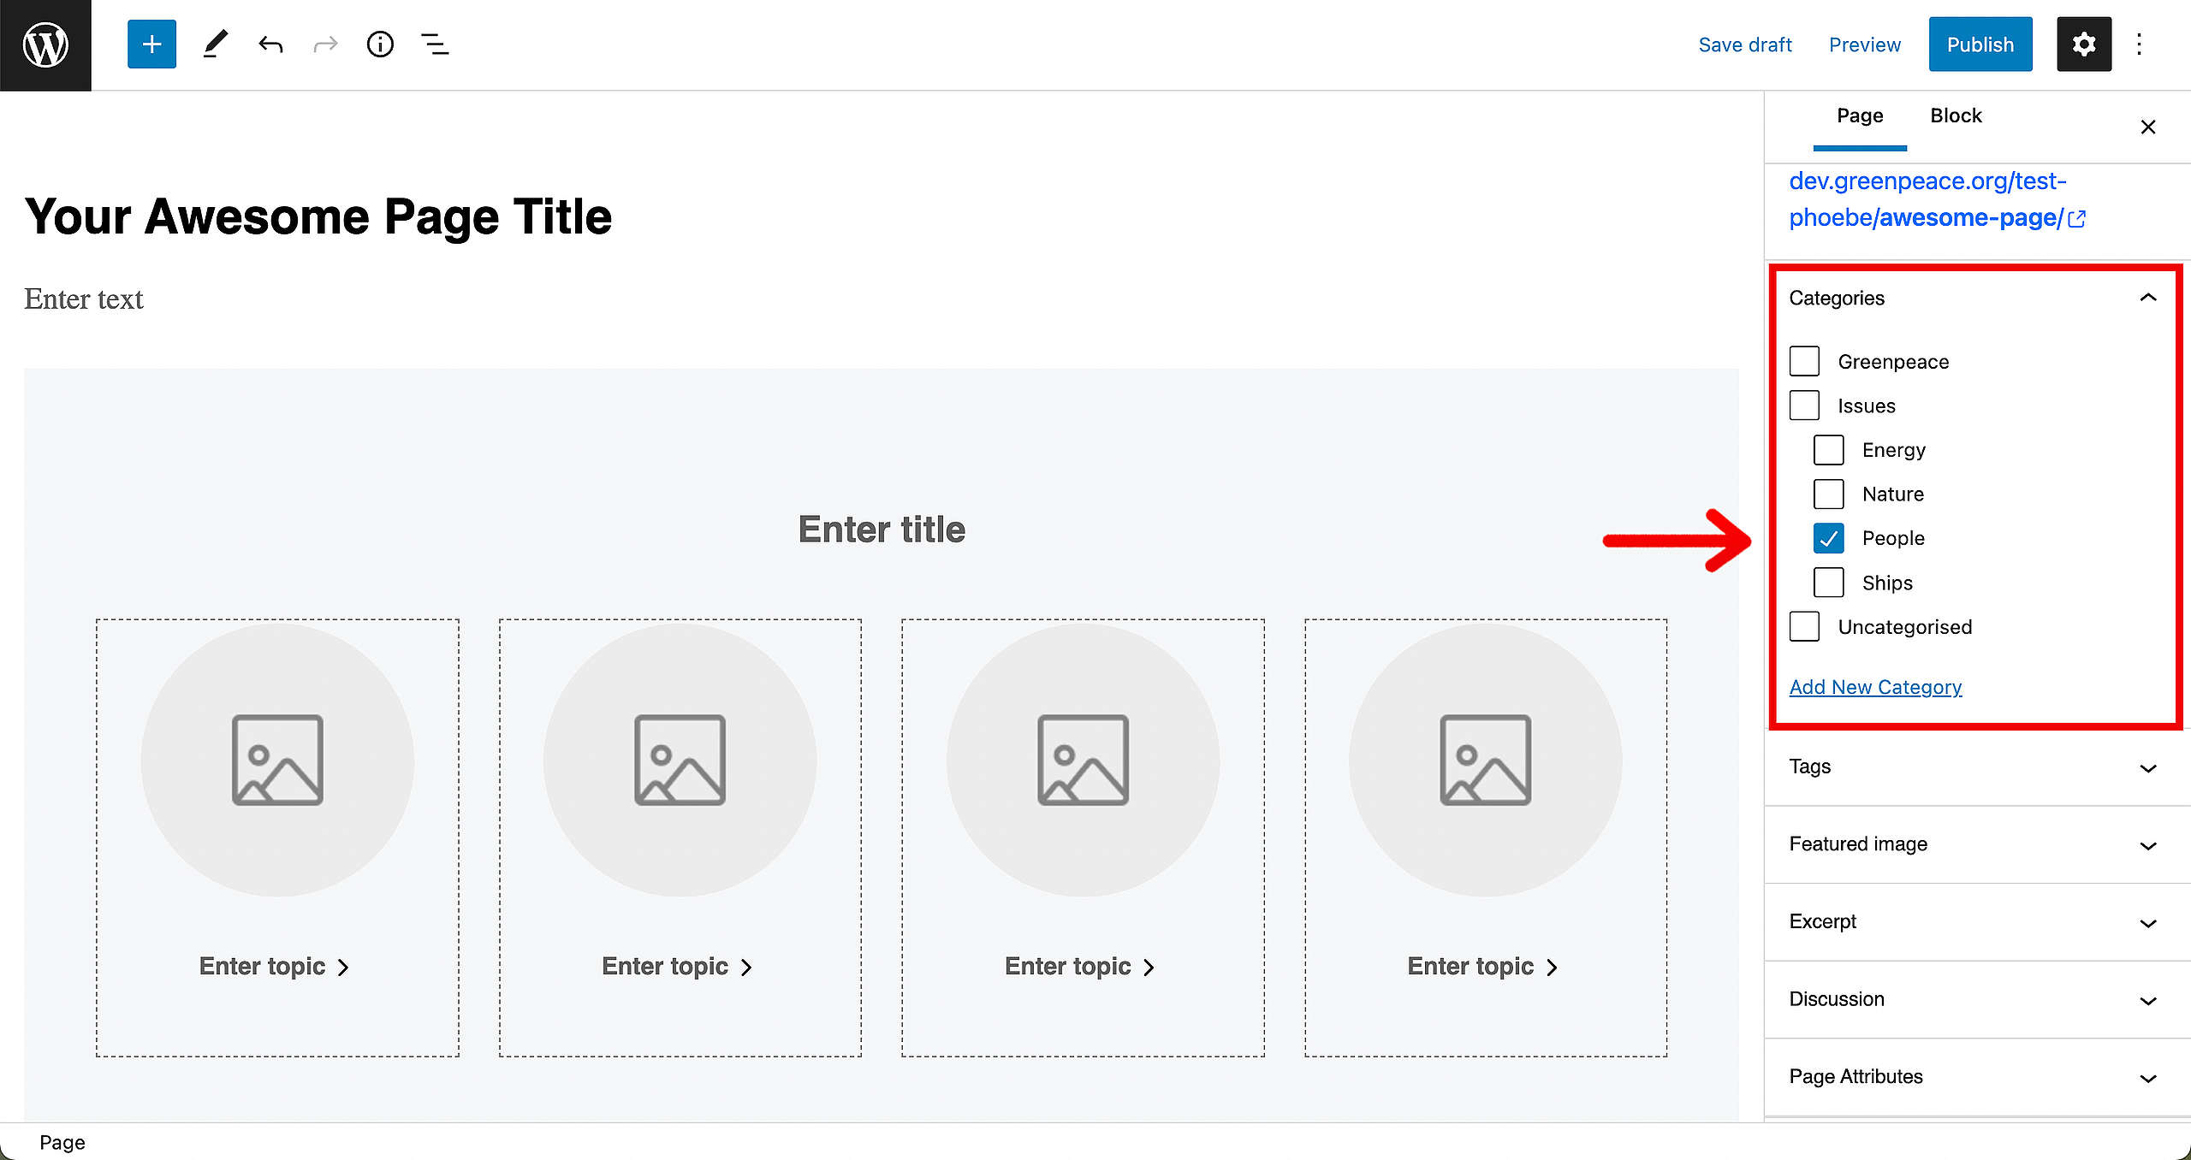
Task: Click the Publish button
Action: [x=1980, y=44]
